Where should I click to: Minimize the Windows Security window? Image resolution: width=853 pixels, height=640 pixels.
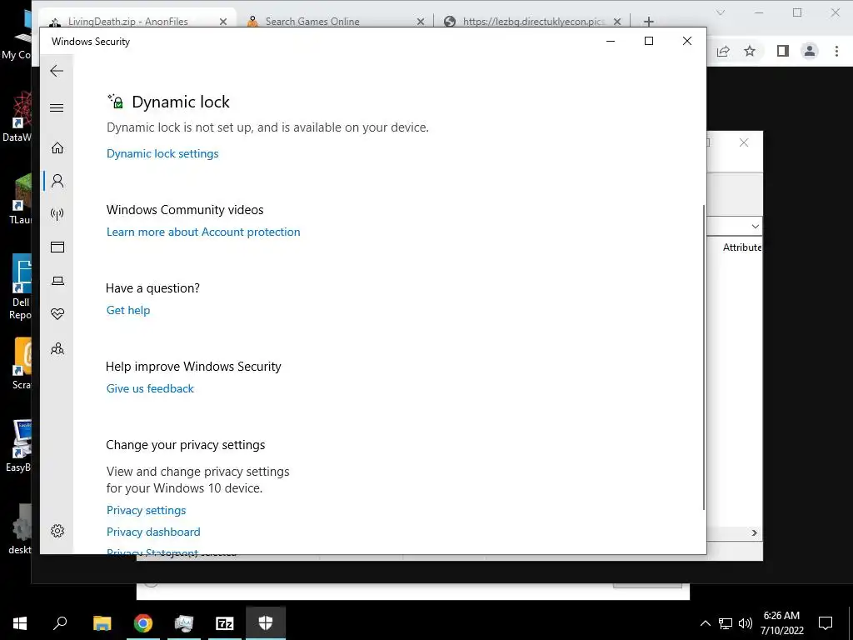pos(611,42)
